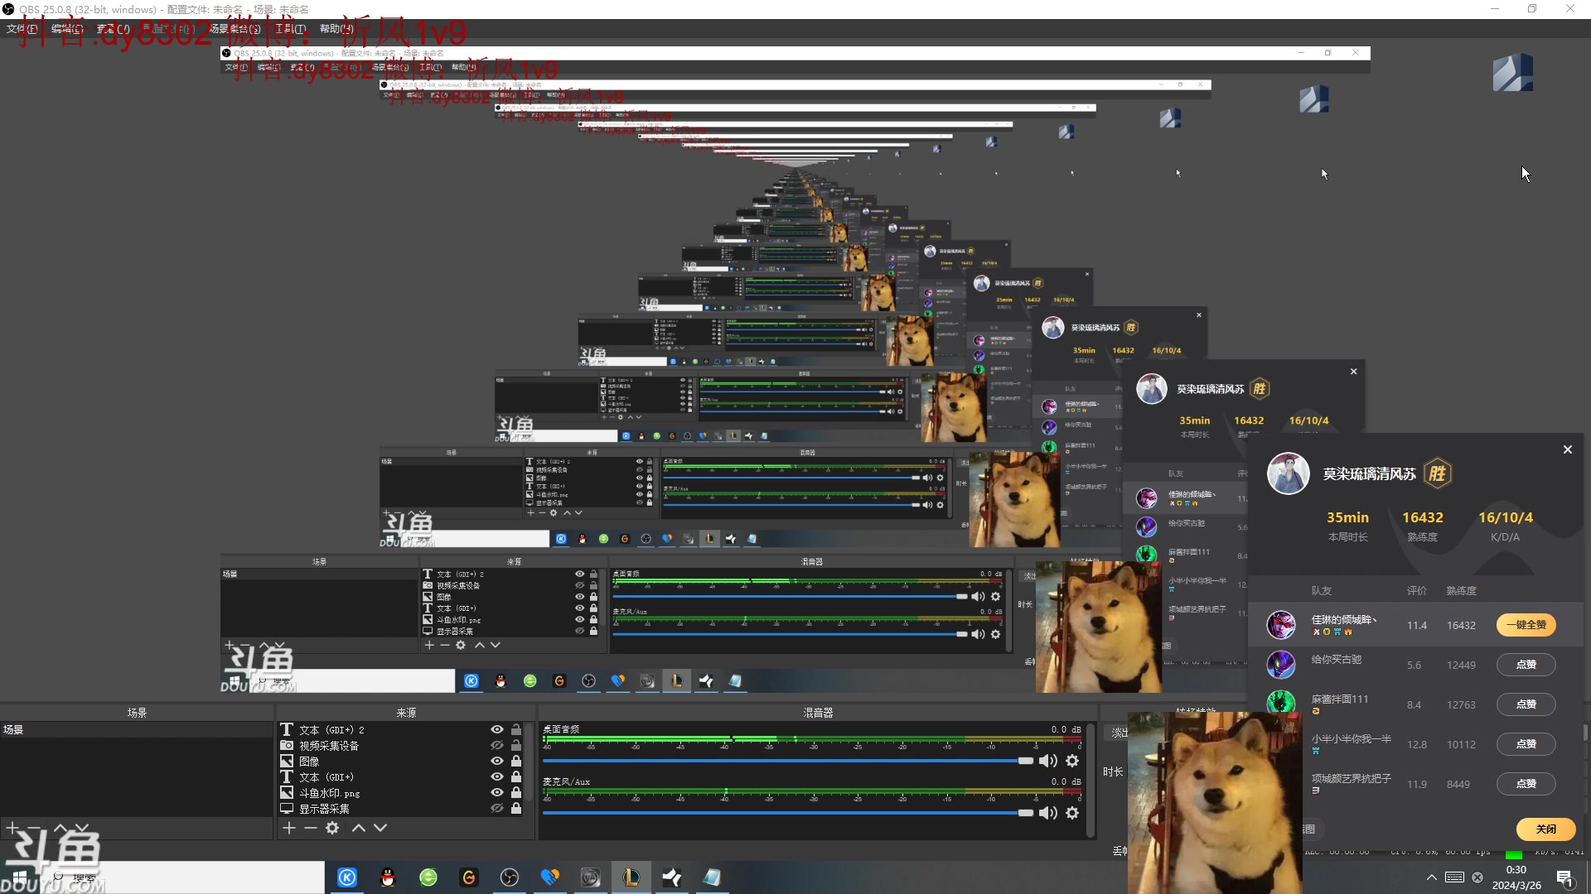1591x894 pixels.
Task: Mute the 桌面音频 channel
Action: pyautogui.click(x=1048, y=761)
